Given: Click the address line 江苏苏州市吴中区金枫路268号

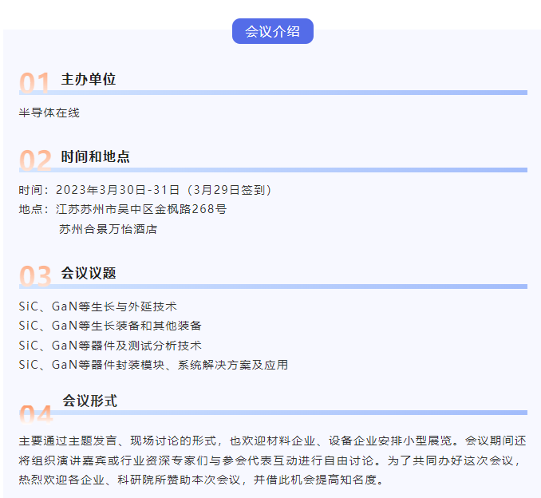Looking at the screenshot, I should coord(123,210).
